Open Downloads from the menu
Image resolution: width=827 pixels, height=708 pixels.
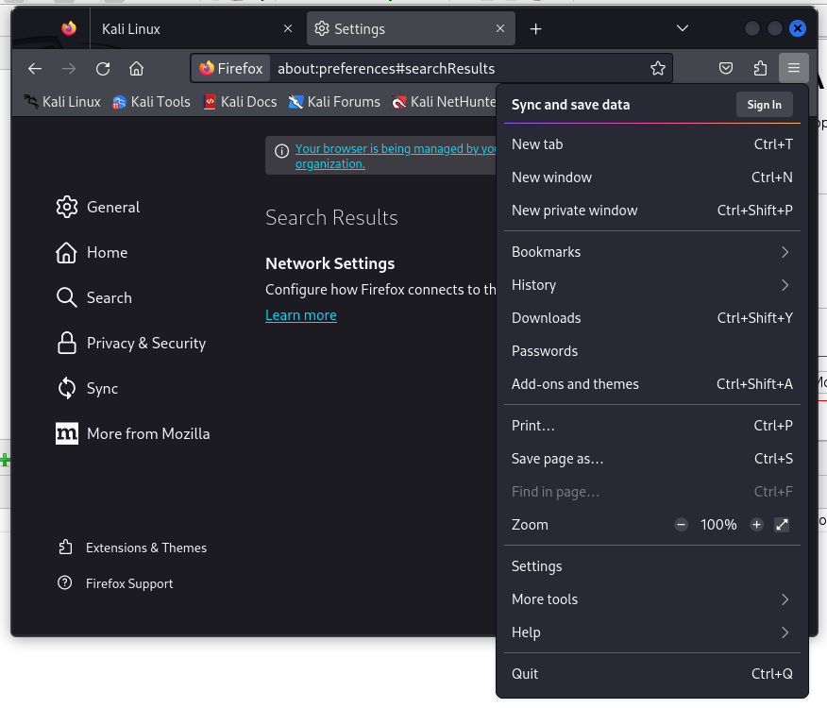[652, 318]
